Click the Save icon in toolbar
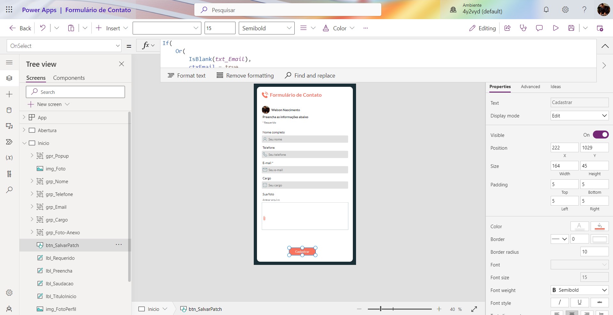 [x=571, y=28]
